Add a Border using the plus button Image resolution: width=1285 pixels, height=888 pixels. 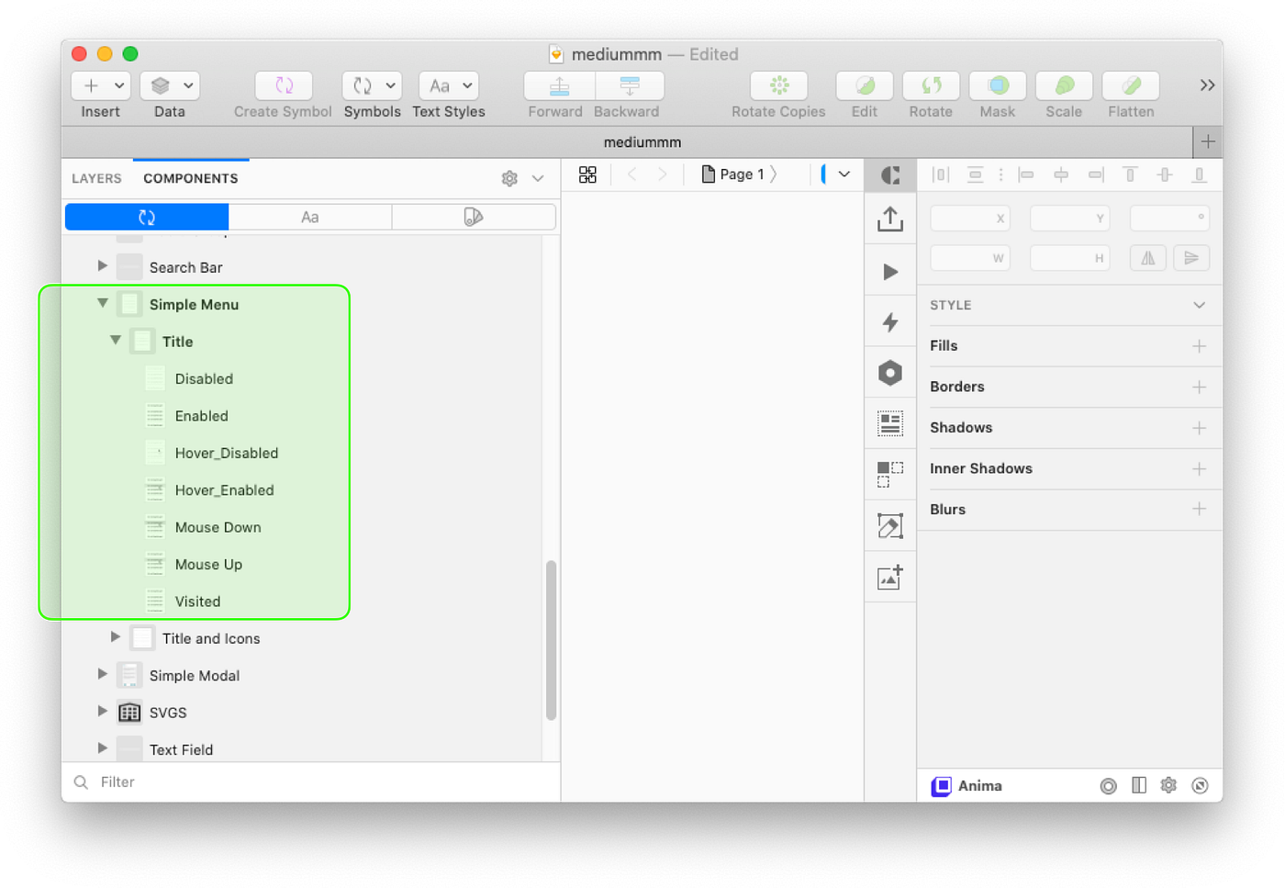(x=1200, y=387)
